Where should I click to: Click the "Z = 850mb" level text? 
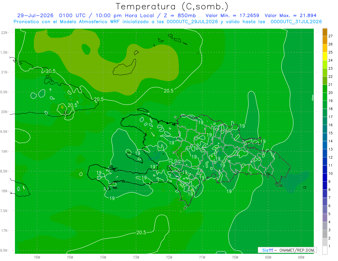180,15
